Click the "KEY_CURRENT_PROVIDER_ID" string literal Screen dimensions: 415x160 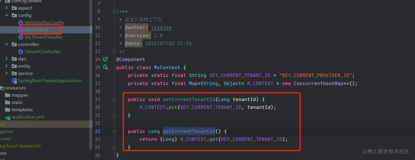[x=316, y=75]
